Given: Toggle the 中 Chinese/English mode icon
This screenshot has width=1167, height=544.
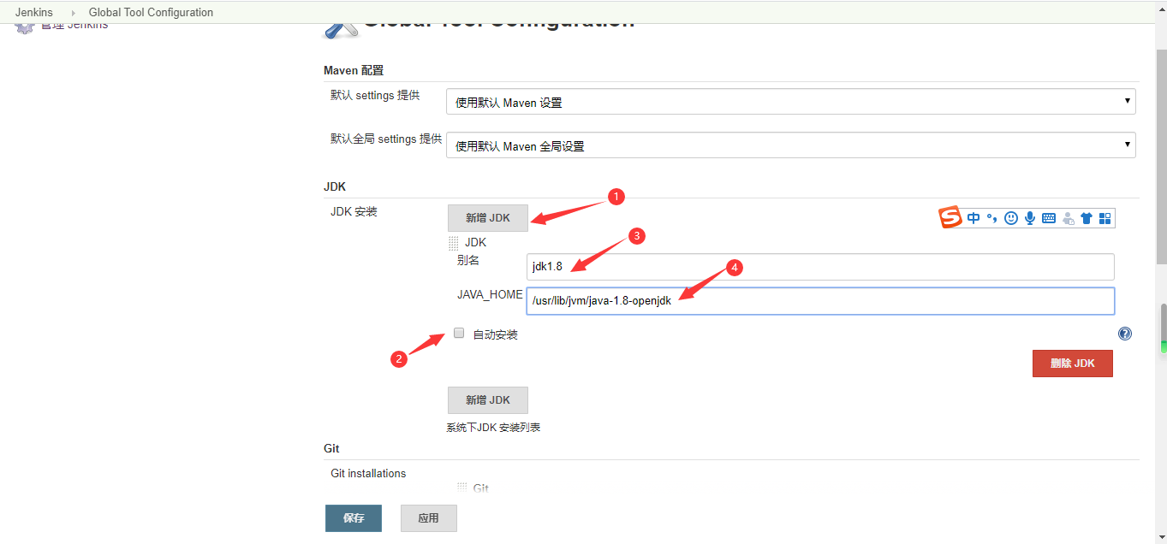Looking at the screenshot, I should click(973, 218).
